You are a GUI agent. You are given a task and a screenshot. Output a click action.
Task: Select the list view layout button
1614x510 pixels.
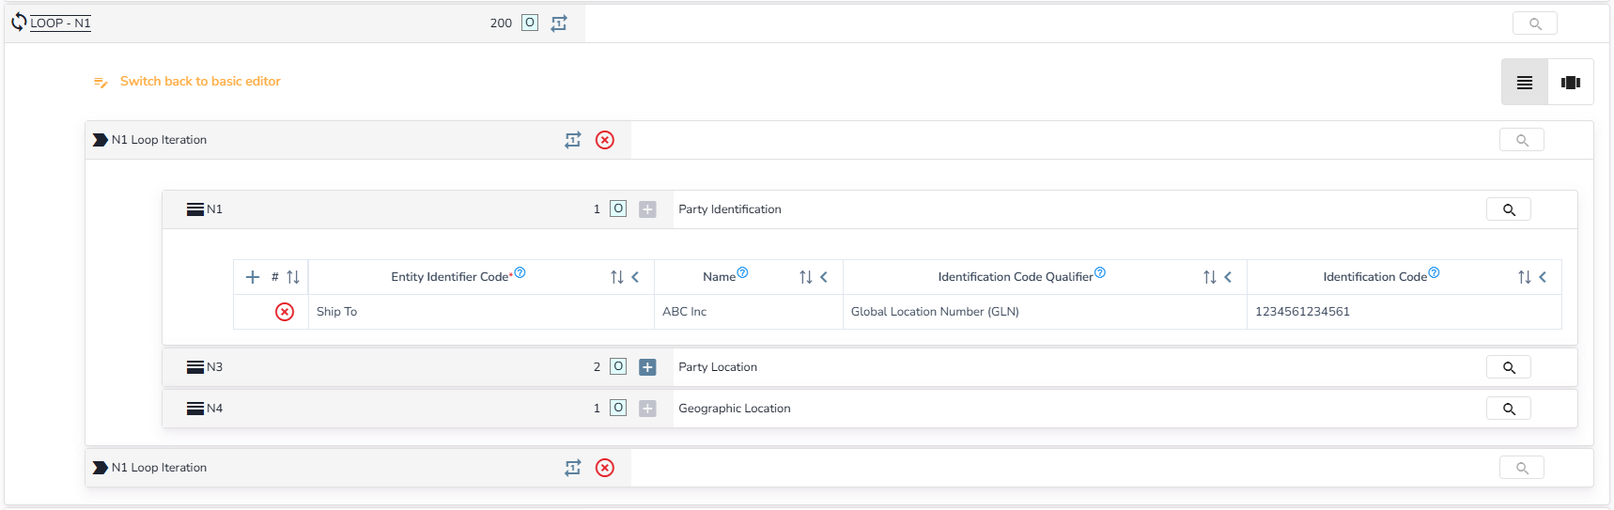tap(1525, 83)
